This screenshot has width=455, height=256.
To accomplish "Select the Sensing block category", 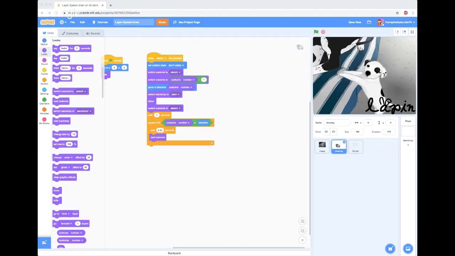I will (44, 91).
